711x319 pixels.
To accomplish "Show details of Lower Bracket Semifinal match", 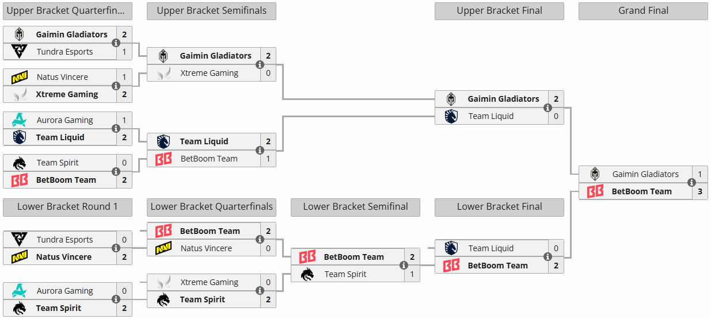I will 404,266.
